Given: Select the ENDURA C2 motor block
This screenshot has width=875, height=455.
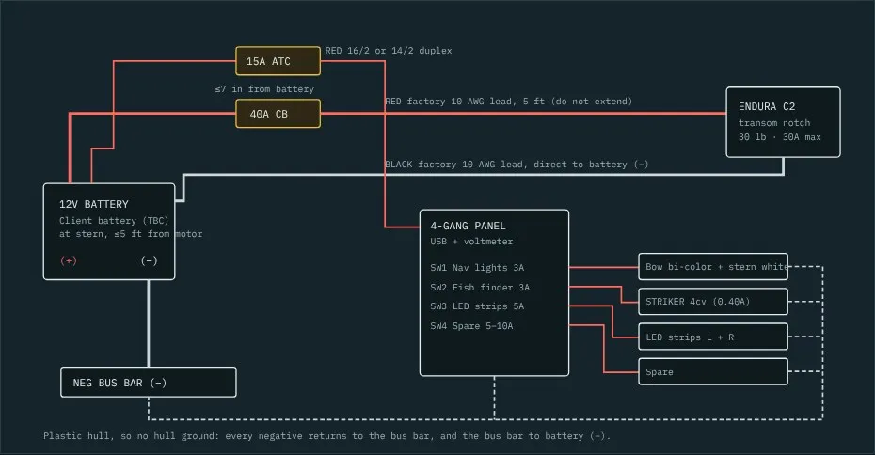Looking at the screenshot, I should (x=783, y=122).
